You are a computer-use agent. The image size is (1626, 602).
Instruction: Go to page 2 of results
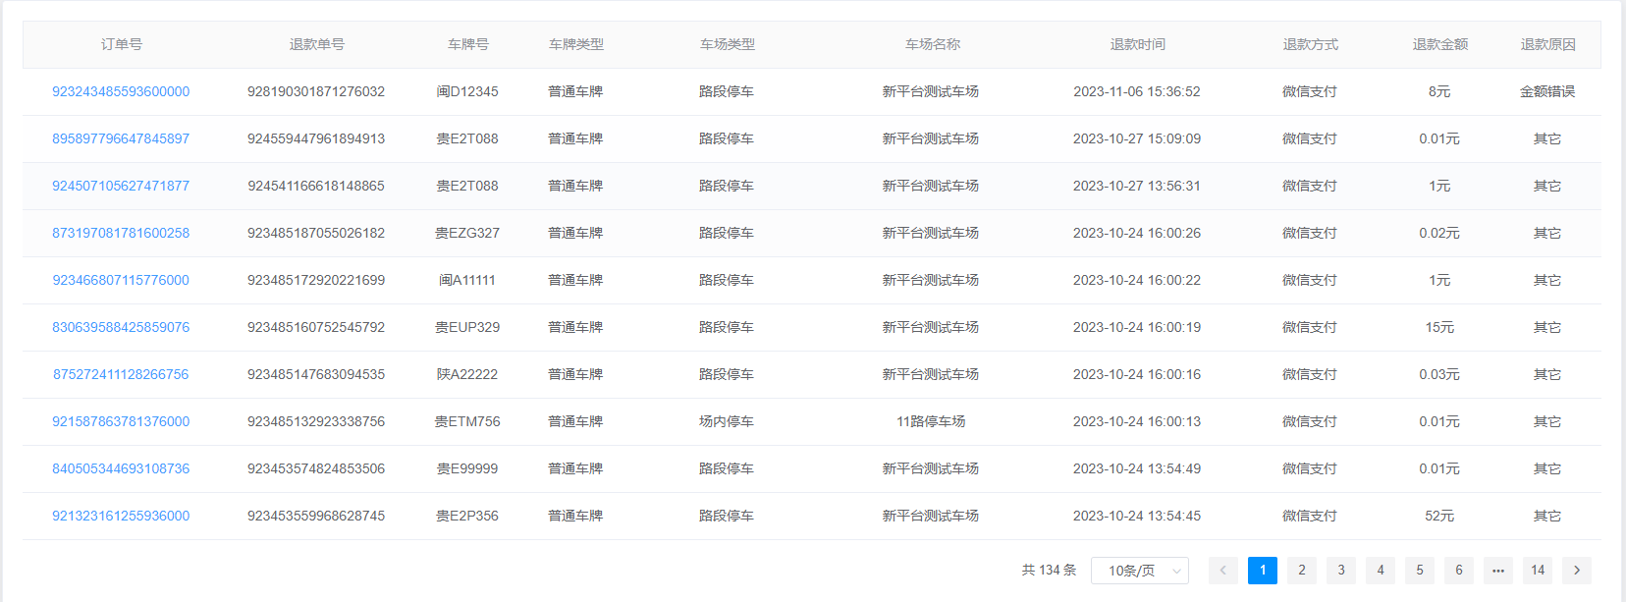1301,571
